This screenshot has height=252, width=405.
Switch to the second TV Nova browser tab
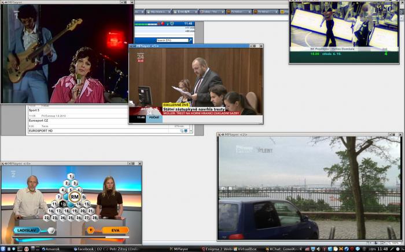(266, 12)
